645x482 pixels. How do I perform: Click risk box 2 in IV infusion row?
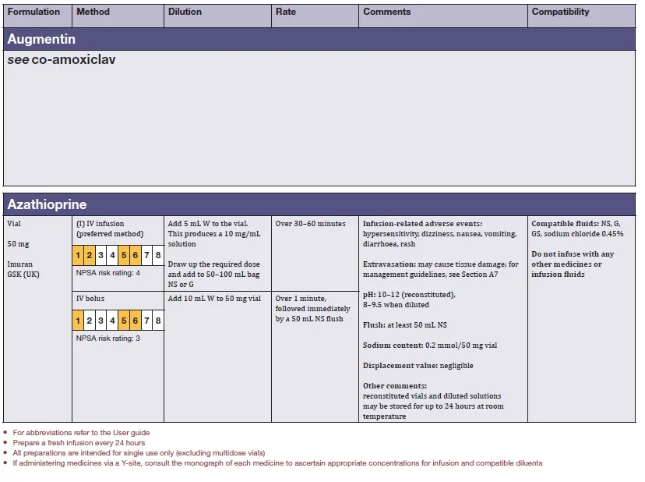pos(90,255)
